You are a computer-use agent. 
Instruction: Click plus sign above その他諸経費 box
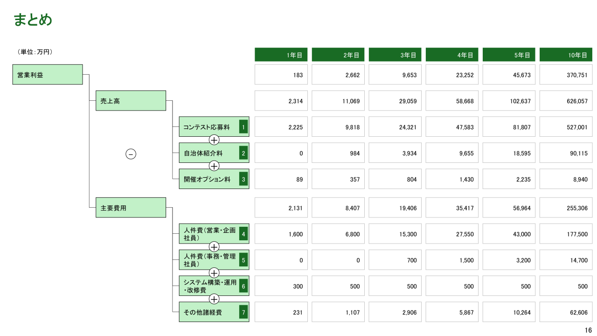click(214, 299)
